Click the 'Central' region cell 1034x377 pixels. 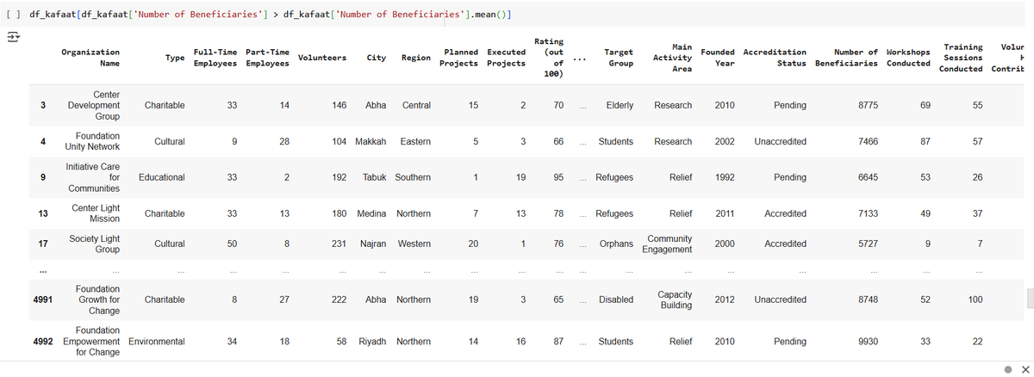(416, 105)
